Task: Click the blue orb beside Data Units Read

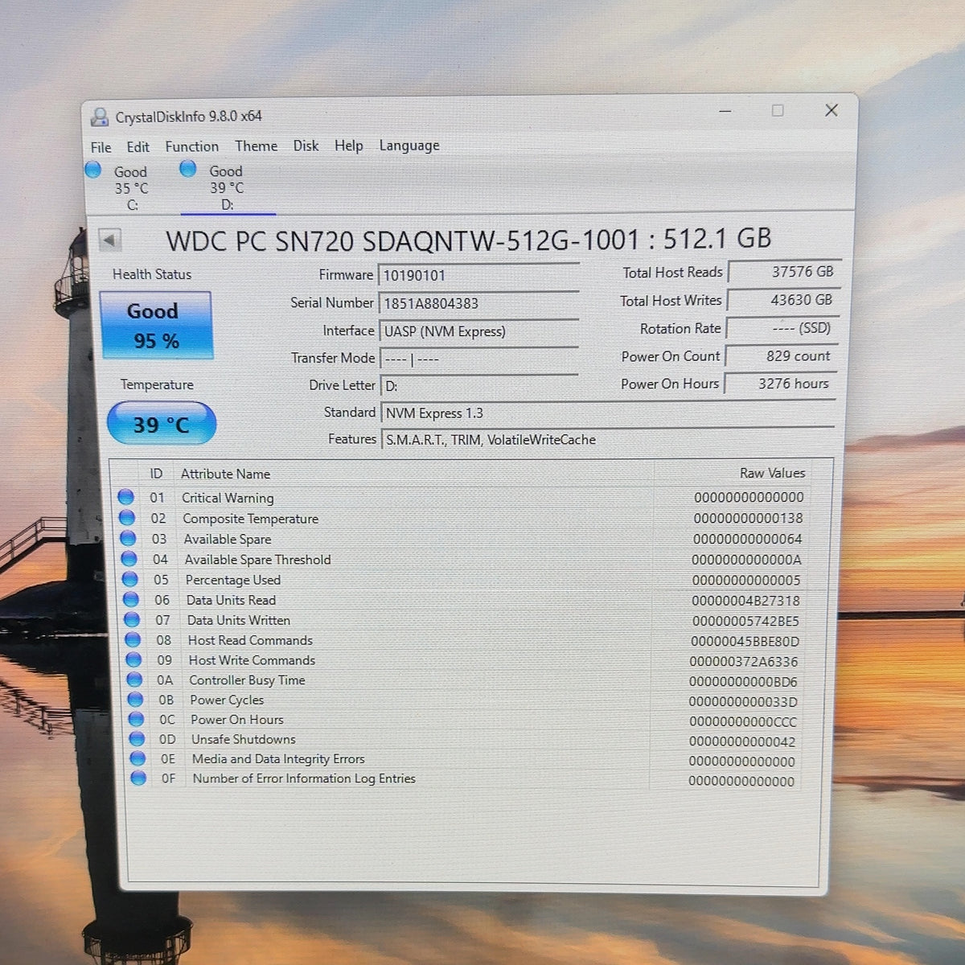Action: click(130, 599)
